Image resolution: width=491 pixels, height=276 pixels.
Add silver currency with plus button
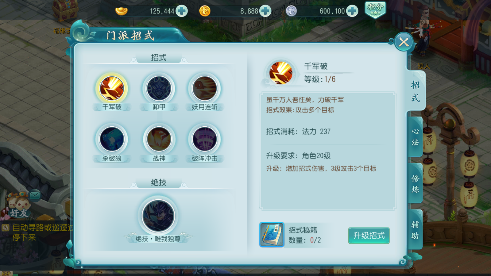tap(352, 11)
